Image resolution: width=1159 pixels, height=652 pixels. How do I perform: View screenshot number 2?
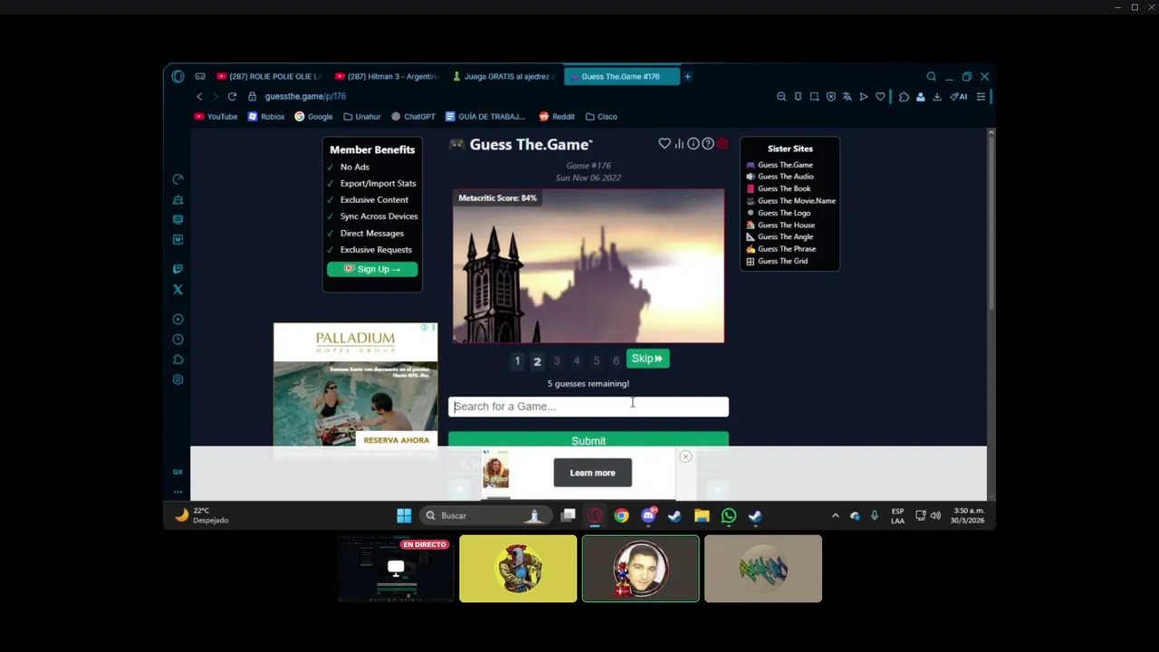coord(537,361)
